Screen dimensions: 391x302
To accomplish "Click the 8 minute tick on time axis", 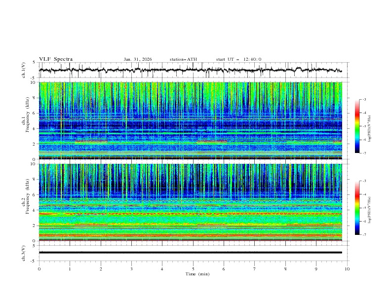I will coord(285,268).
